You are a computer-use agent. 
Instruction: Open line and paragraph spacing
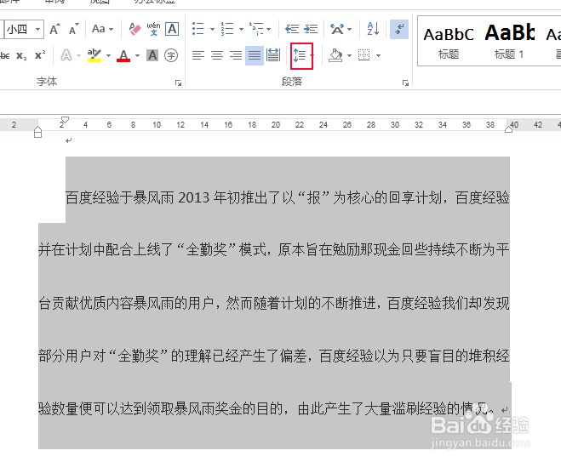click(301, 56)
